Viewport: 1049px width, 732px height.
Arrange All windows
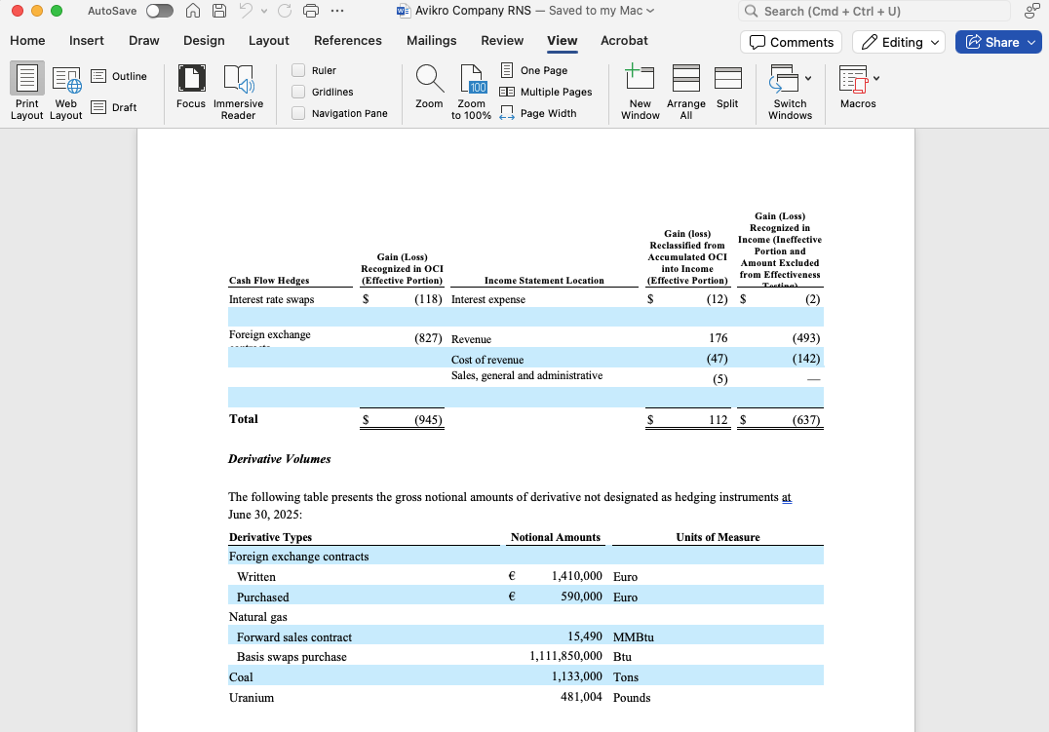point(685,92)
